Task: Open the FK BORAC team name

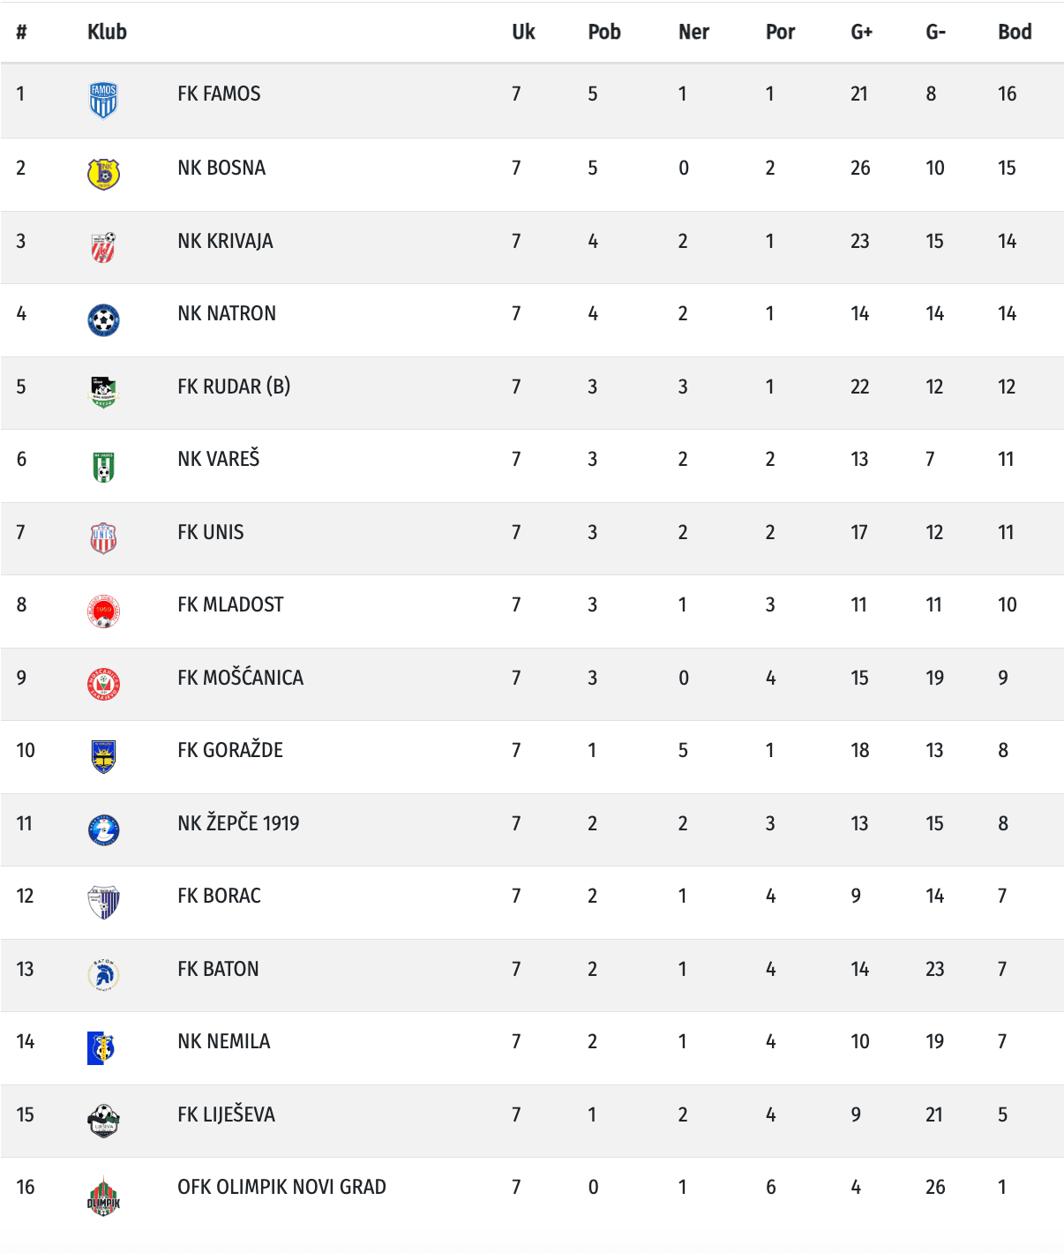Action: (219, 896)
